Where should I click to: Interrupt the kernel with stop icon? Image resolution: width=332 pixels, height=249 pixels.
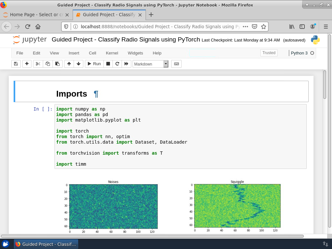tap(108, 64)
